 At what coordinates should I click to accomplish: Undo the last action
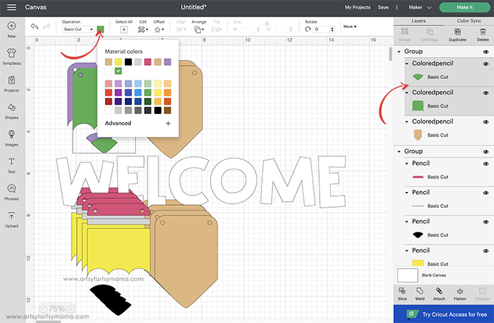tap(34, 27)
